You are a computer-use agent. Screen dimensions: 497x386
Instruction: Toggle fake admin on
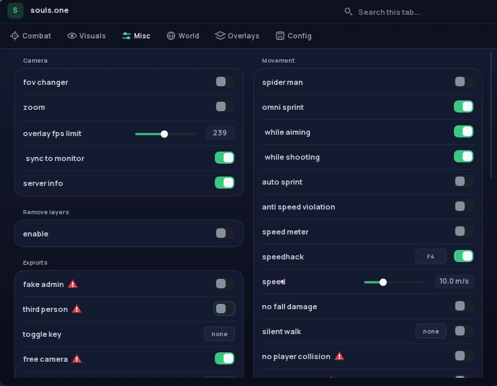coord(225,284)
